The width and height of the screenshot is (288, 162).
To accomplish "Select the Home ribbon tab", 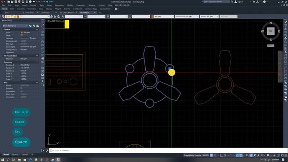I will point(4,9).
